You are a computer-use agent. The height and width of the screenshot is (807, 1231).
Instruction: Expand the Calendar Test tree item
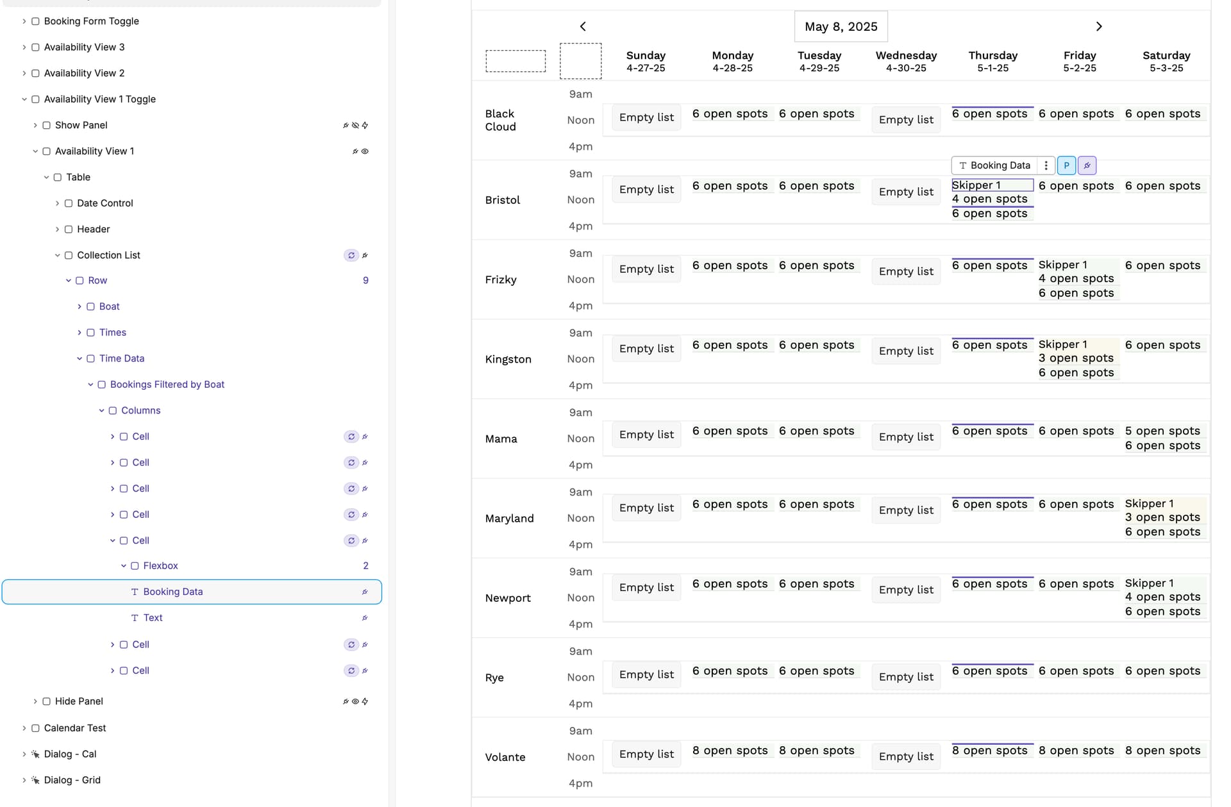24,728
